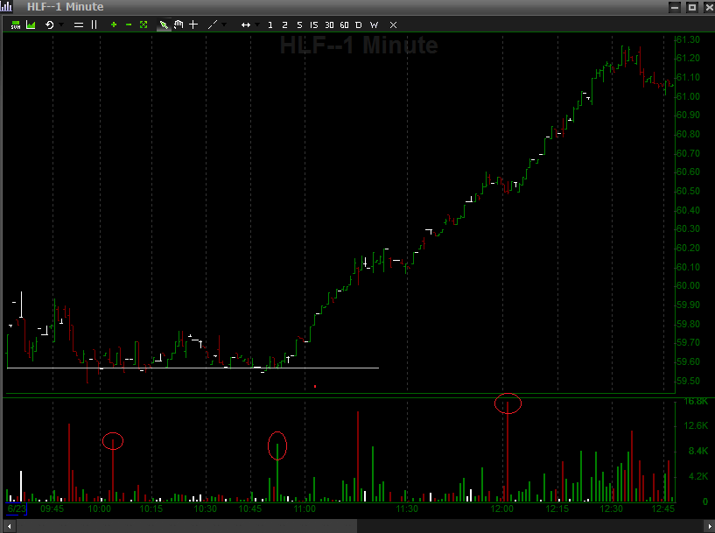Click the scrollbar left arrow
This screenshot has width=715, height=533.
(9, 526)
